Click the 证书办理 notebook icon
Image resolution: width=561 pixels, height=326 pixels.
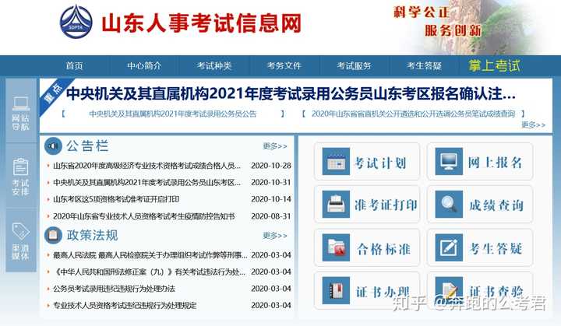[x=336, y=291]
